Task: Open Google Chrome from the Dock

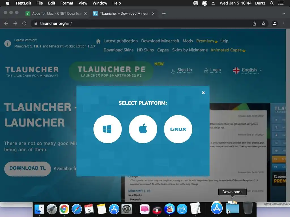Action: (64, 209)
